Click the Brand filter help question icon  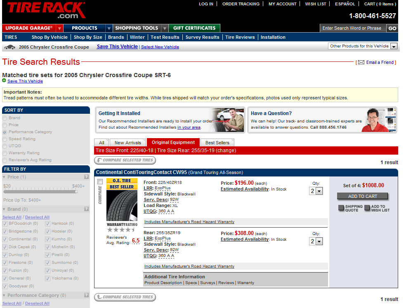86,209
